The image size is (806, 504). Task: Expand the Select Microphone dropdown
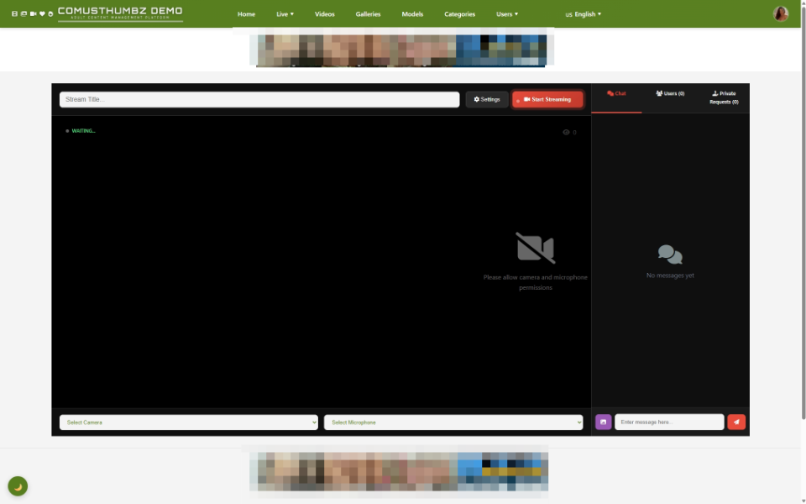pyautogui.click(x=453, y=423)
